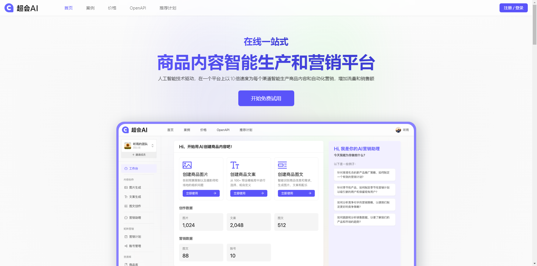Select 推荐计划 in the preview navigation
The width and height of the screenshot is (537, 266).
pos(246,130)
